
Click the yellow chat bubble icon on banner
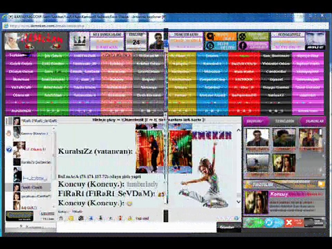click(321, 184)
